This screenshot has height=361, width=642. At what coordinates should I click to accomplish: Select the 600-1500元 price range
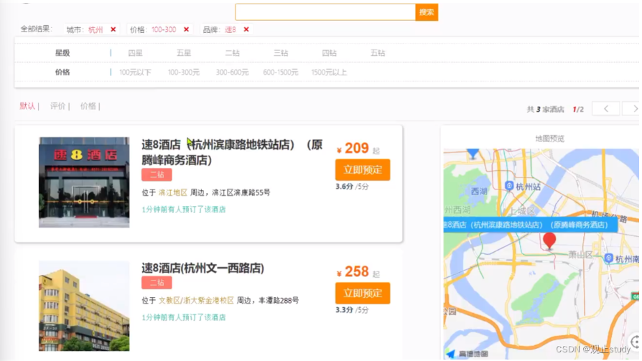281,72
